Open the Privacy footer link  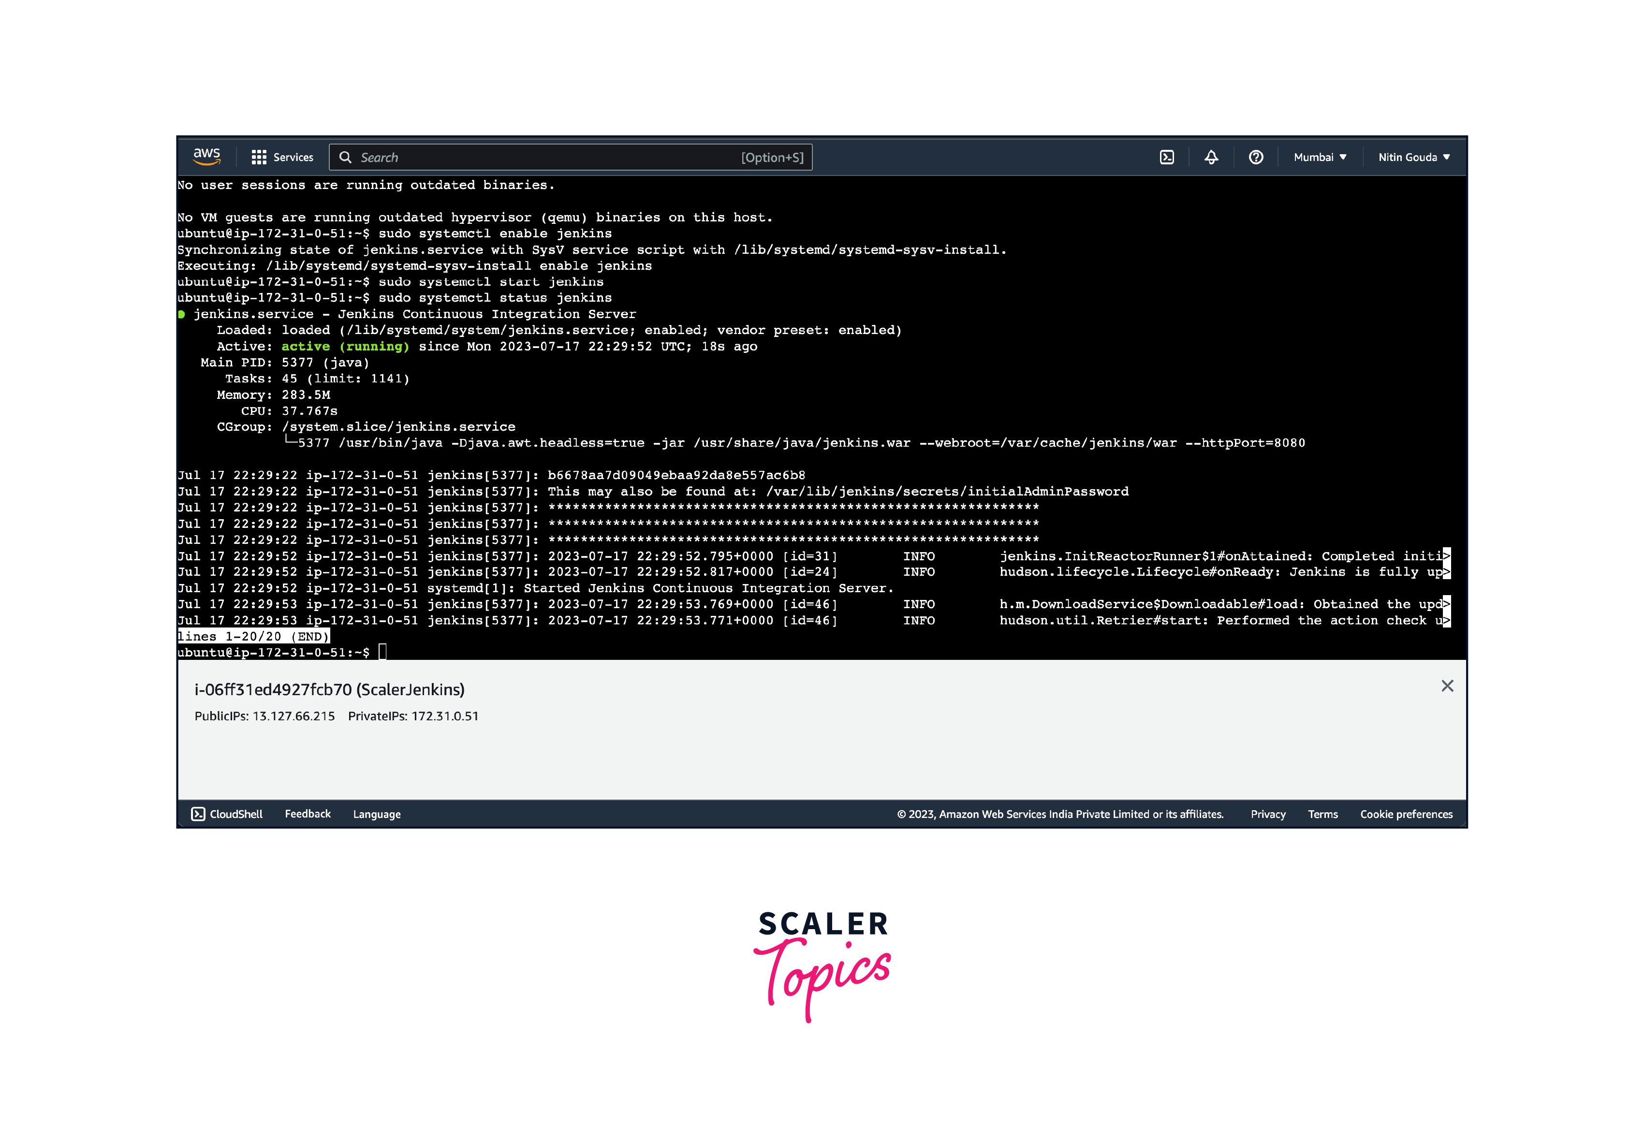(1268, 814)
